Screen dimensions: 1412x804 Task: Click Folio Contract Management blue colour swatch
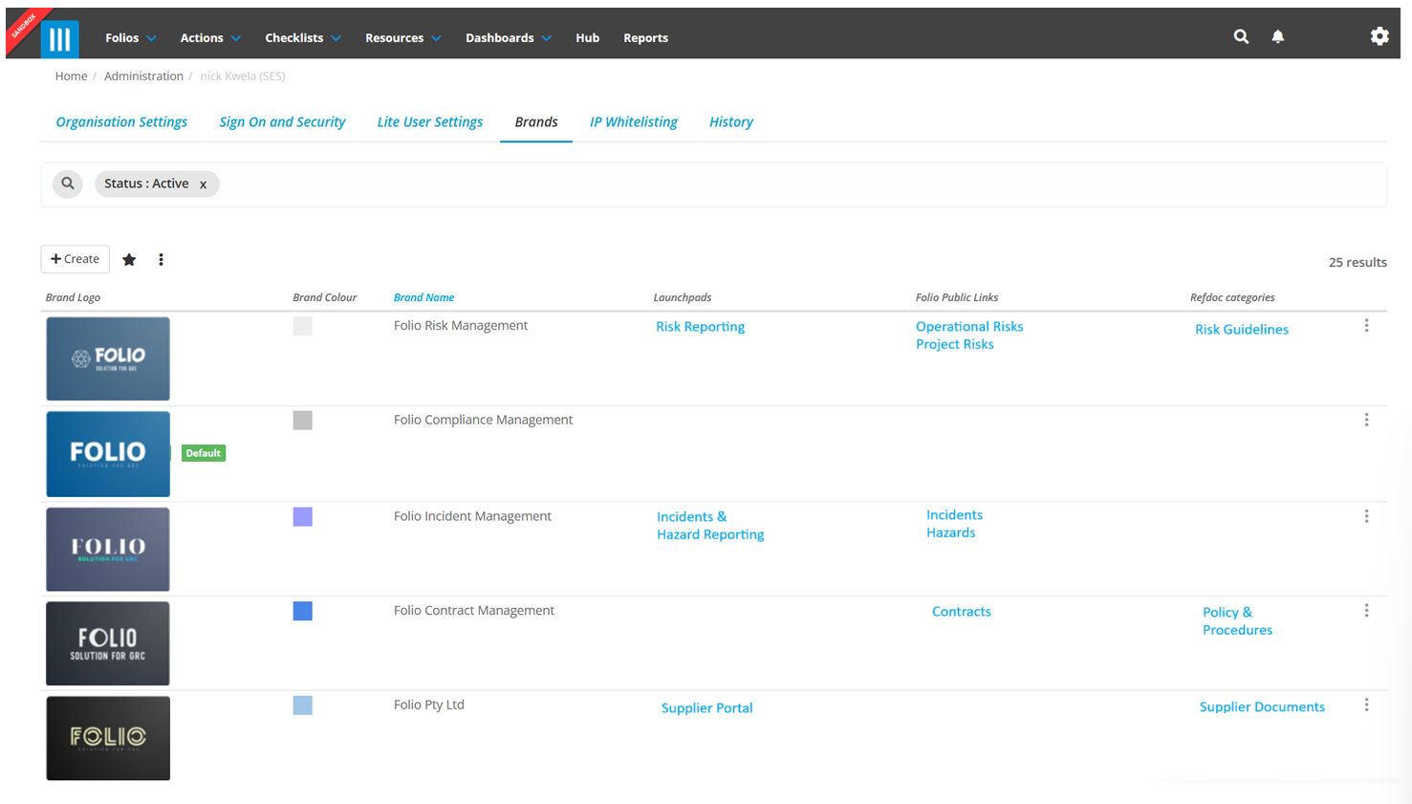click(x=303, y=612)
